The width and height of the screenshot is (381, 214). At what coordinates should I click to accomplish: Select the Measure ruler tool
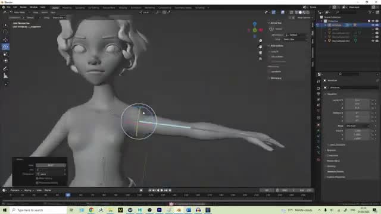(x=5, y=76)
